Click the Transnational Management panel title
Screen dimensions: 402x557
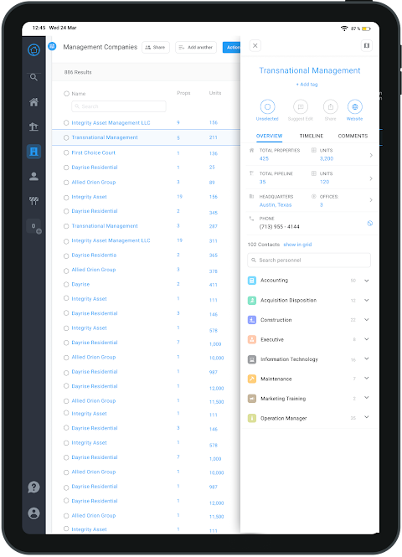(310, 70)
